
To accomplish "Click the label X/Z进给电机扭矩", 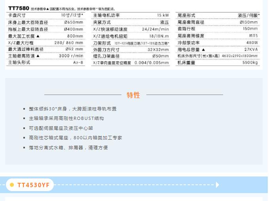I will [110, 36].
